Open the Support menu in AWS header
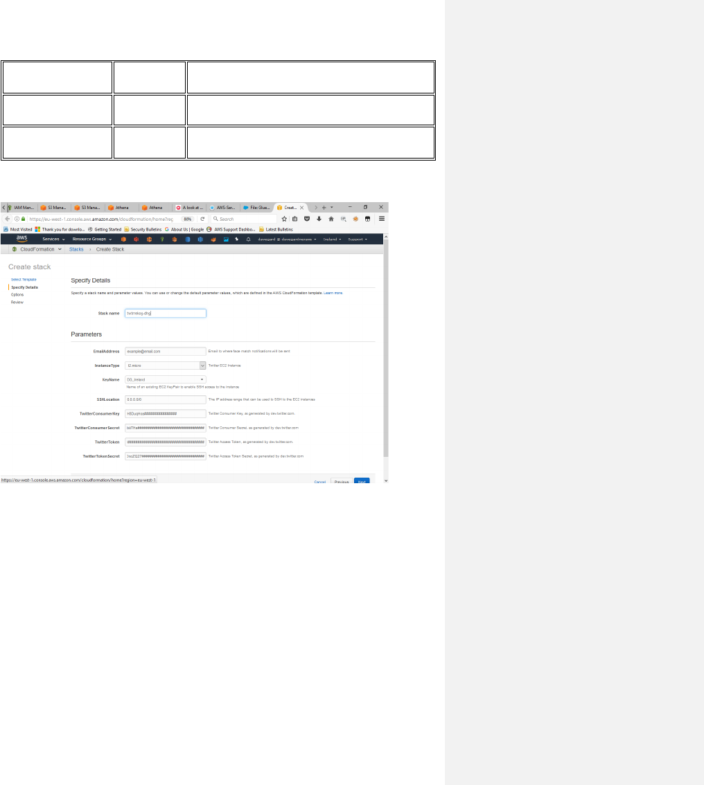The width and height of the screenshot is (704, 785). (358, 240)
